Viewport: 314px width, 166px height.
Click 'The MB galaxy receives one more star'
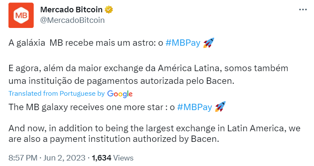86,107
